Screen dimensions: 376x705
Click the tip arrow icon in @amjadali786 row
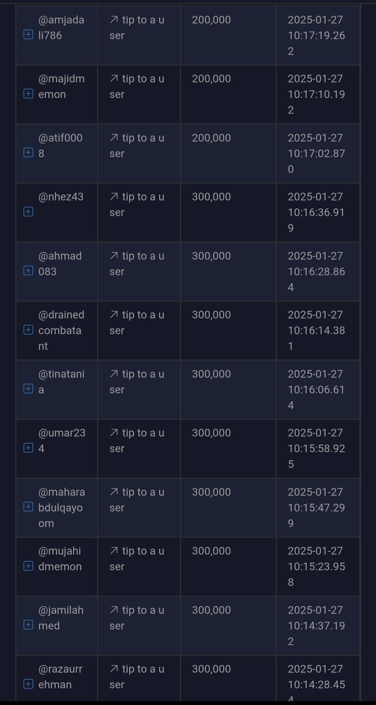coord(114,20)
